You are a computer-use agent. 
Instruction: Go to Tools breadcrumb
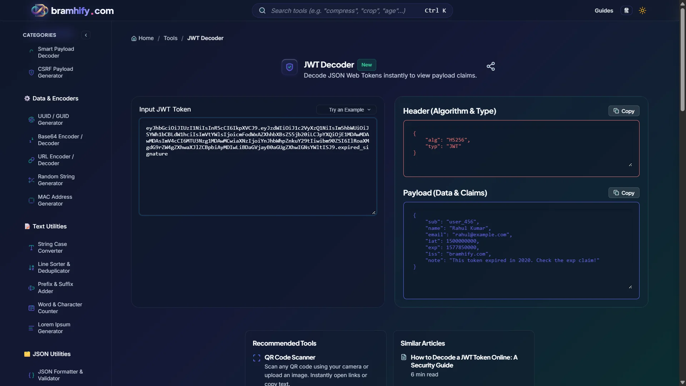point(170,38)
